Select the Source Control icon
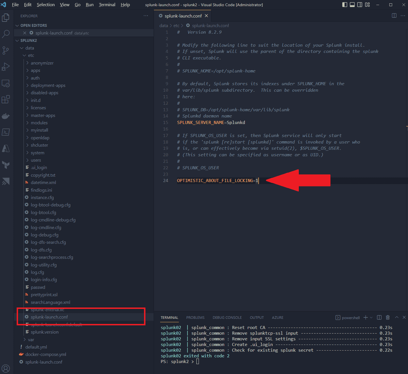 [5, 50]
